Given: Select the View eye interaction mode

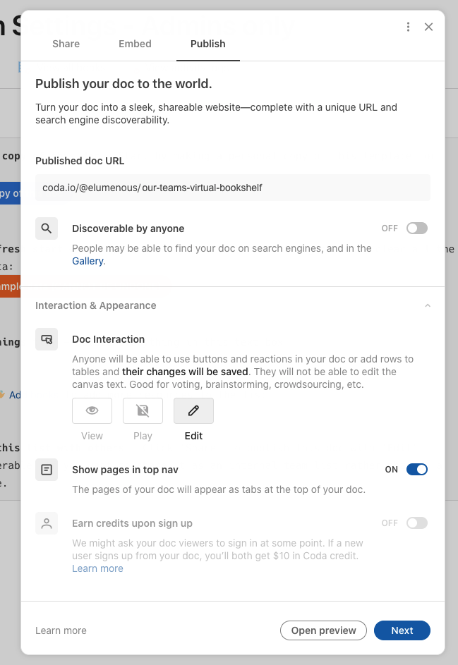Looking at the screenshot, I should 92,411.
